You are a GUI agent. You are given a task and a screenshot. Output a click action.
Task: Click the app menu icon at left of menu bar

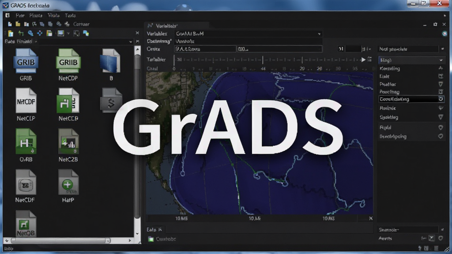8,15
